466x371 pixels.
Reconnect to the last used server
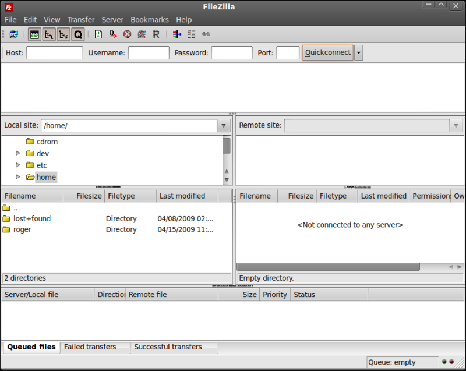(x=156, y=34)
